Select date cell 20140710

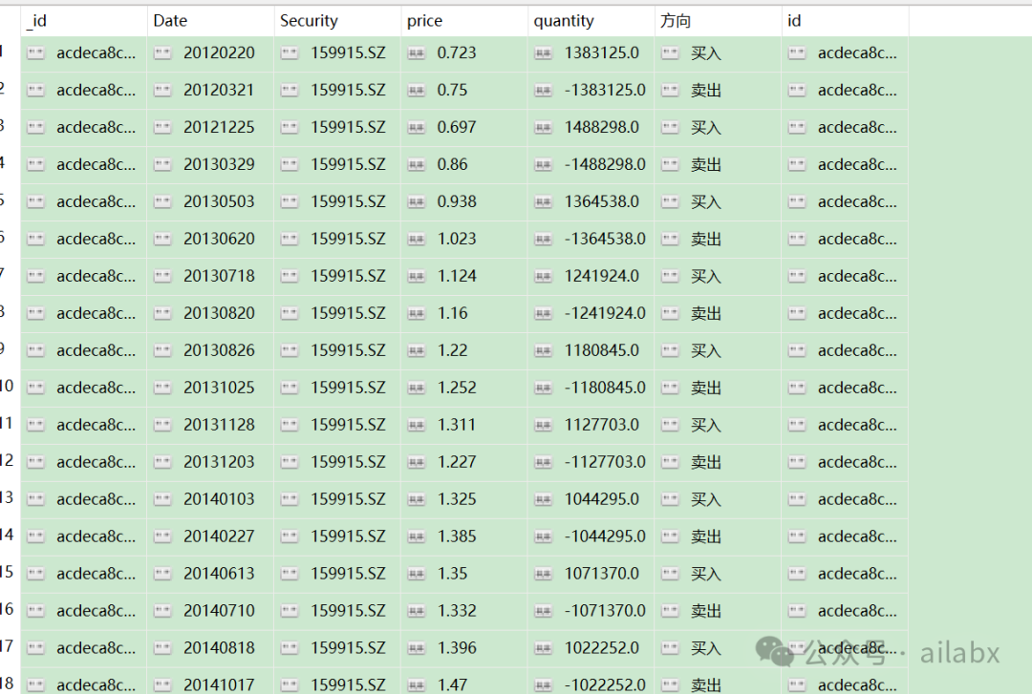(219, 610)
